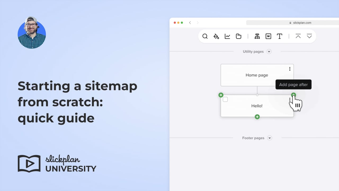Go back with browser back arrow

[x=190, y=23]
